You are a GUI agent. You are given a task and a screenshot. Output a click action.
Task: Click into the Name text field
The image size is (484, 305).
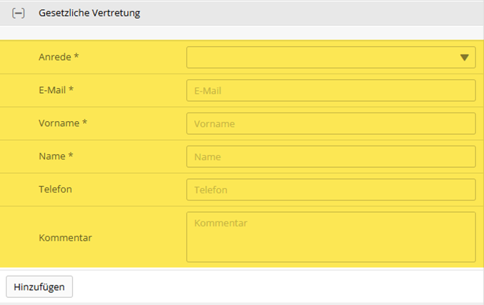(x=331, y=157)
